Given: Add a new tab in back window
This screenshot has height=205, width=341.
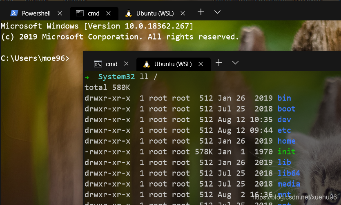Looking at the screenshot, I should tap(201, 12).
